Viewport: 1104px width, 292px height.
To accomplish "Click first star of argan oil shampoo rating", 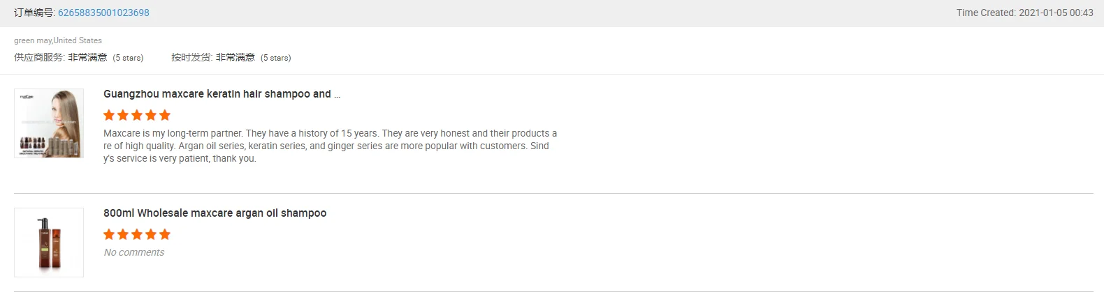I will click(x=109, y=234).
